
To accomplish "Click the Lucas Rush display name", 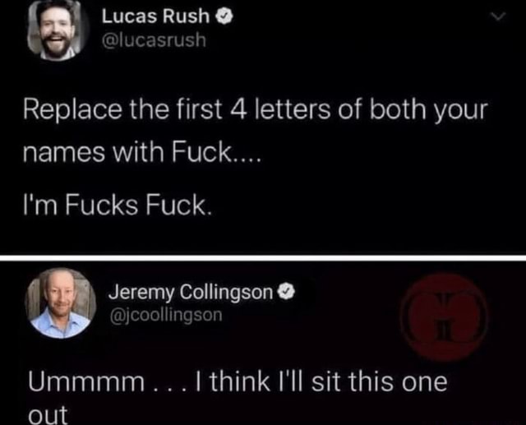I will click(155, 16).
